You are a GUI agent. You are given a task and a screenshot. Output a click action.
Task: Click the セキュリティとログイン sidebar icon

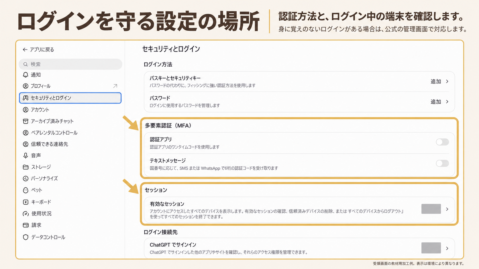pos(25,98)
